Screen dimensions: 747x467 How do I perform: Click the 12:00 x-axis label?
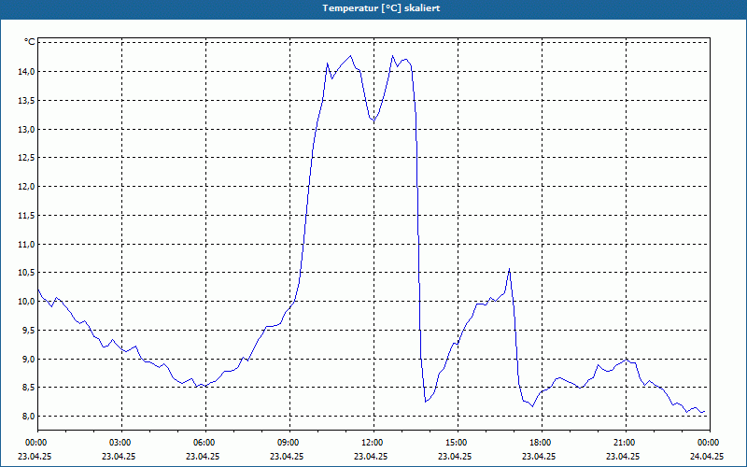(x=372, y=443)
